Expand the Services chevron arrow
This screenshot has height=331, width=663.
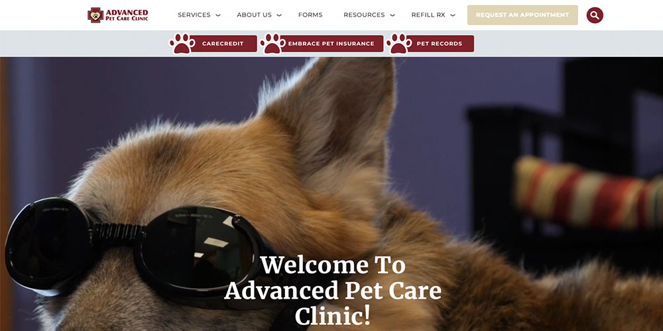218,16
